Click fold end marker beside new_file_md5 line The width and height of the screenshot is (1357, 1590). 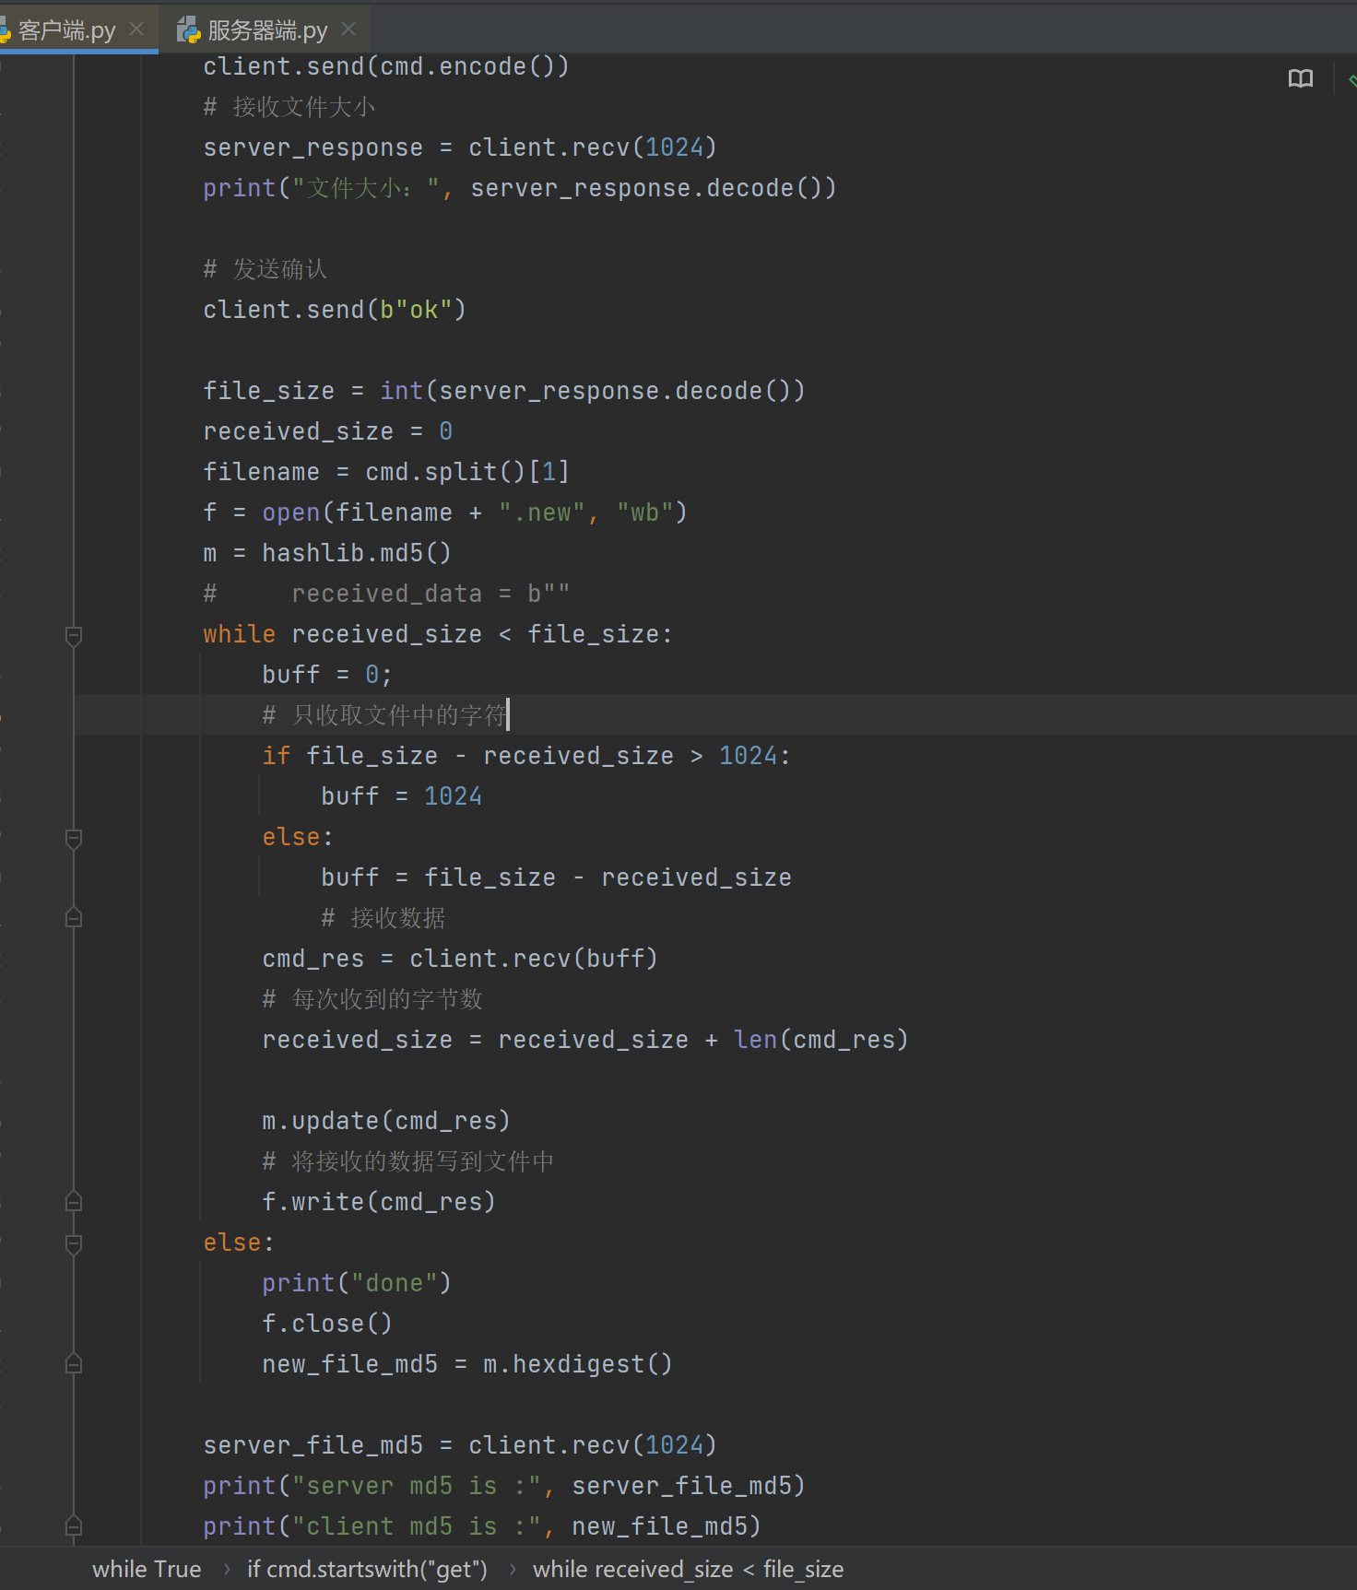pos(74,1364)
